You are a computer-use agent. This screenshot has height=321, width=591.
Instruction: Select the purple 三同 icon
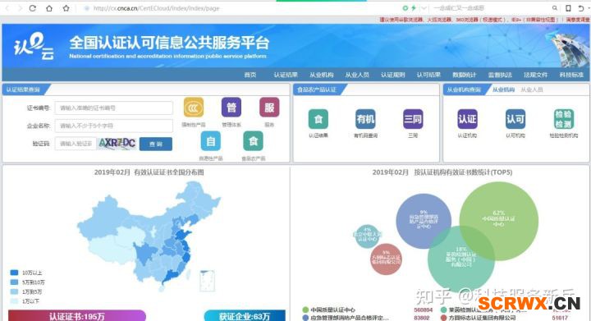tap(413, 119)
